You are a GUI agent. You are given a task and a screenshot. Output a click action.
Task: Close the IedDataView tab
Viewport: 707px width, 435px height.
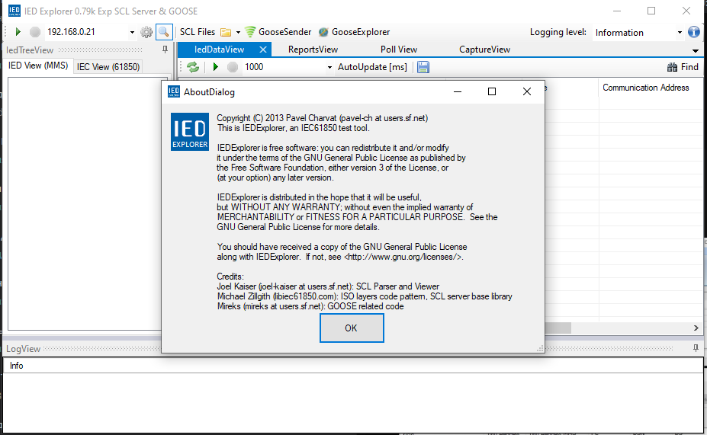click(x=263, y=50)
